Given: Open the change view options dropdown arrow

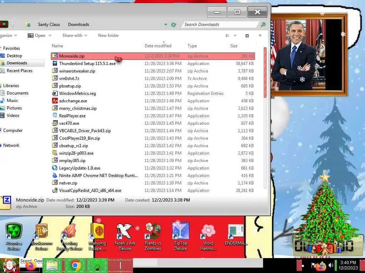Looking at the screenshot, I should point(235,36).
